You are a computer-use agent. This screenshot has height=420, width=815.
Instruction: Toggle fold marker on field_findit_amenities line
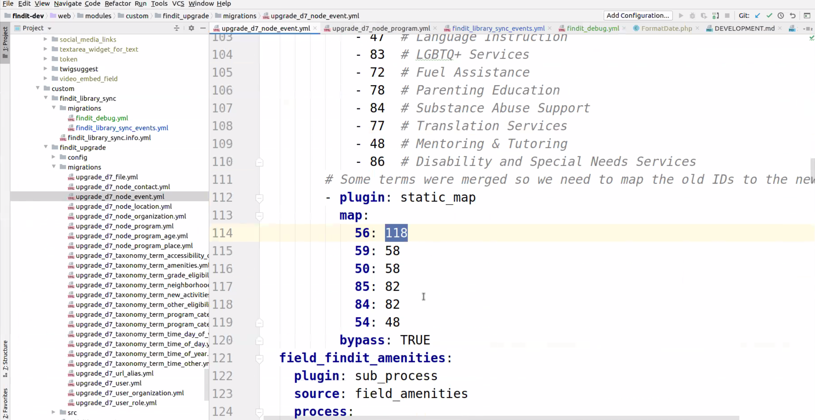click(x=259, y=359)
